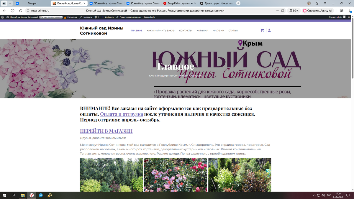The width and height of the screenshot is (354, 199).
Task: Mute the Deep FM tab via speaker icon
Action: [192, 3]
